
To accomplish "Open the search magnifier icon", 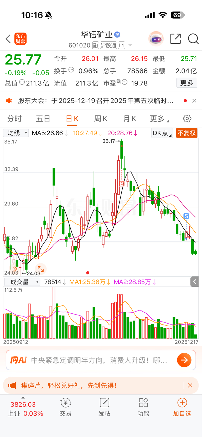I will click(193, 39).
